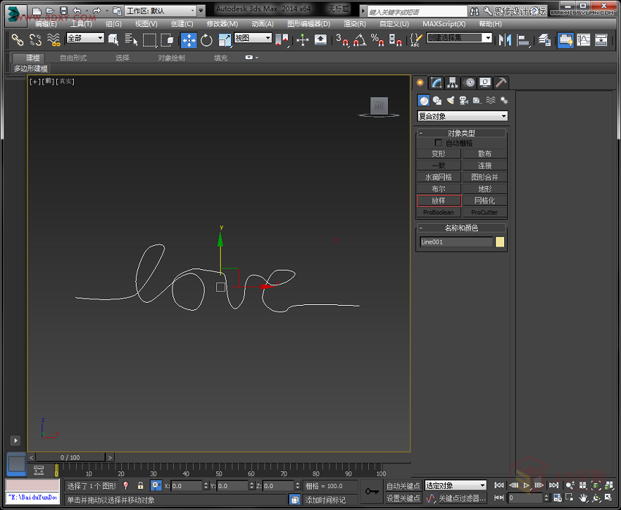Toggle the Spinner Snap button
The width and height of the screenshot is (621, 510).
click(395, 40)
